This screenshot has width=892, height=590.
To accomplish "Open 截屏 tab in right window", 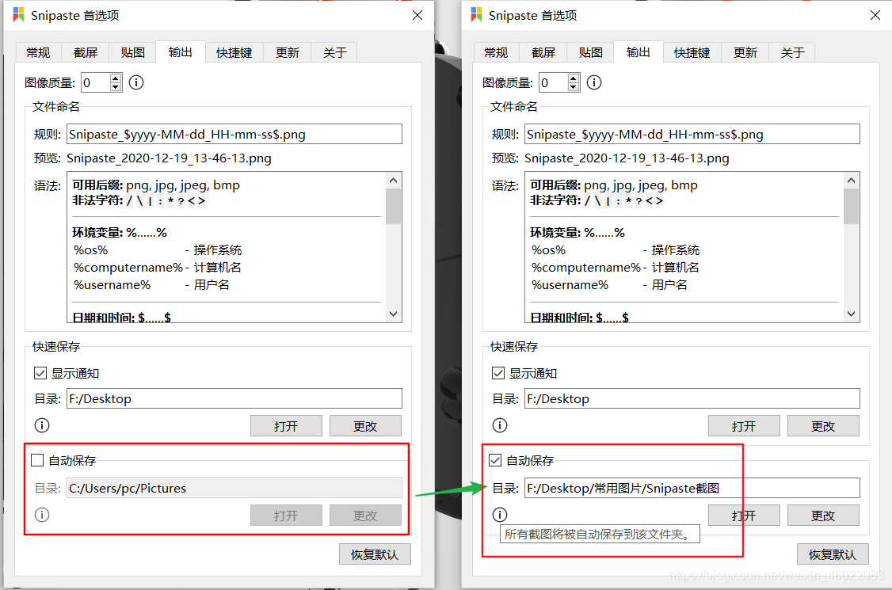I will 543,52.
